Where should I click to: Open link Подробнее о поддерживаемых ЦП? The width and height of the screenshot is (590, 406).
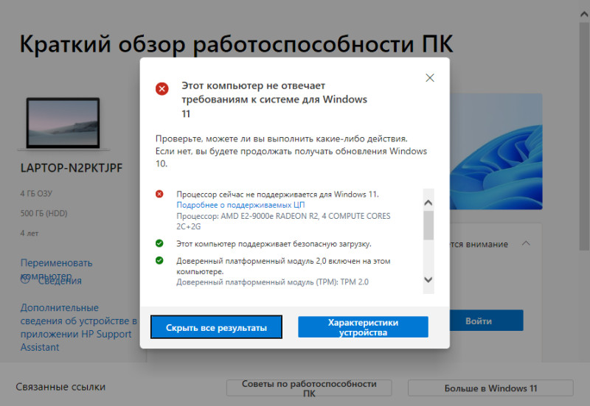tap(240, 205)
